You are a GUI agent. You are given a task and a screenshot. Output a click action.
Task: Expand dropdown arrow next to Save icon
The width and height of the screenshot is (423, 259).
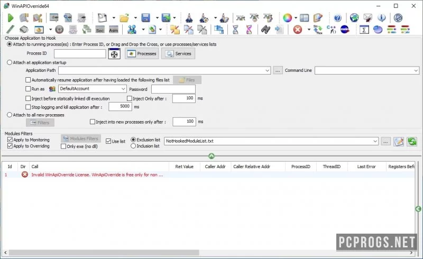tap(157, 18)
